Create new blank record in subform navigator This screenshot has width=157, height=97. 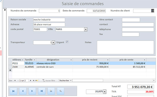pos(37,80)
